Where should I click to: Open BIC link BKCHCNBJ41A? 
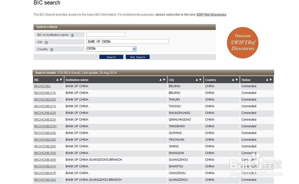45,166
